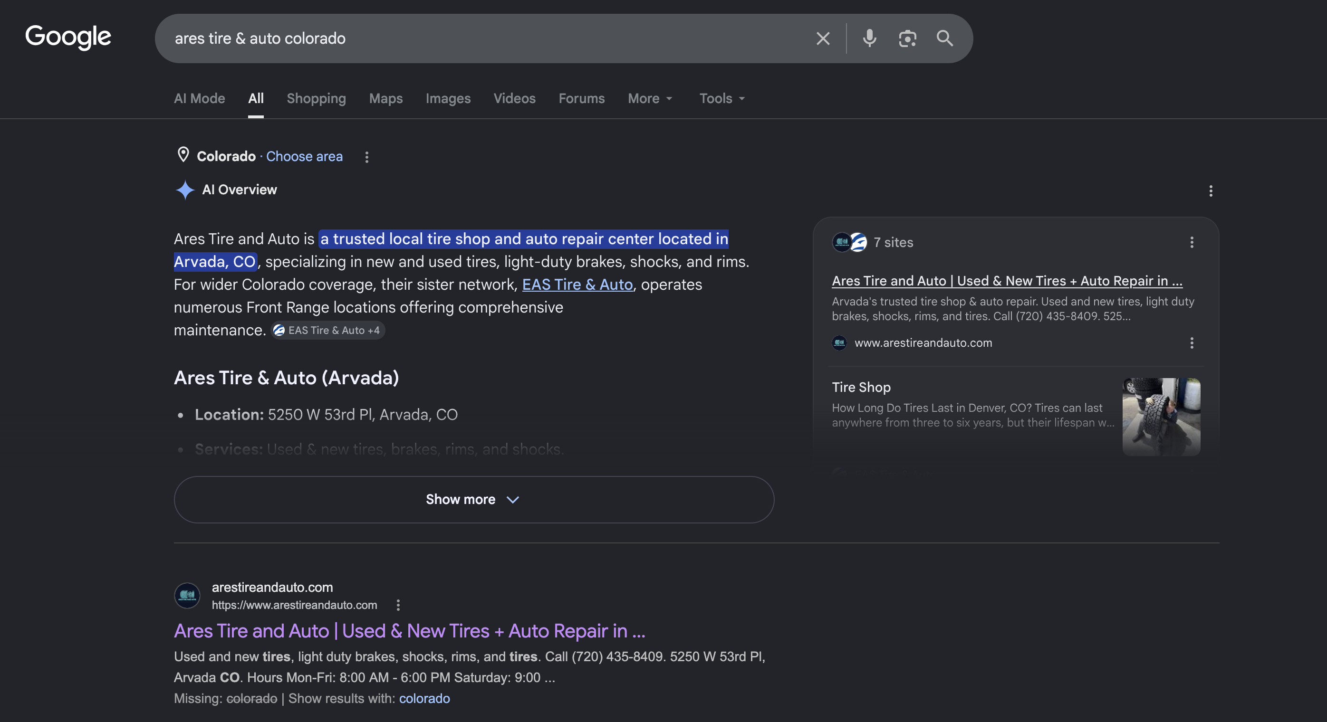
Task: Open the AI Overview three-dot options menu
Action: (x=1211, y=191)
